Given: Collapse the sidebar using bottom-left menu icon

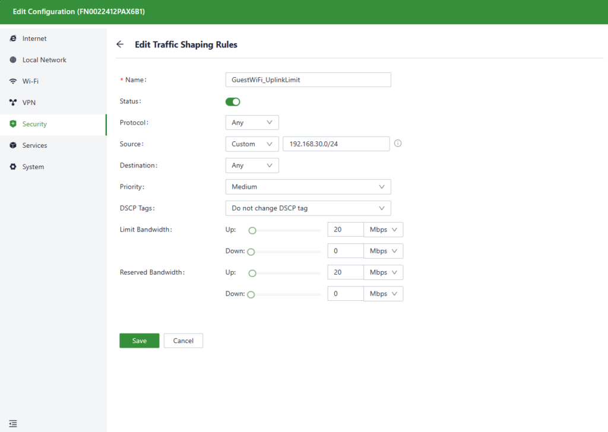Looking at the screenshot, I should click(13, 423).
